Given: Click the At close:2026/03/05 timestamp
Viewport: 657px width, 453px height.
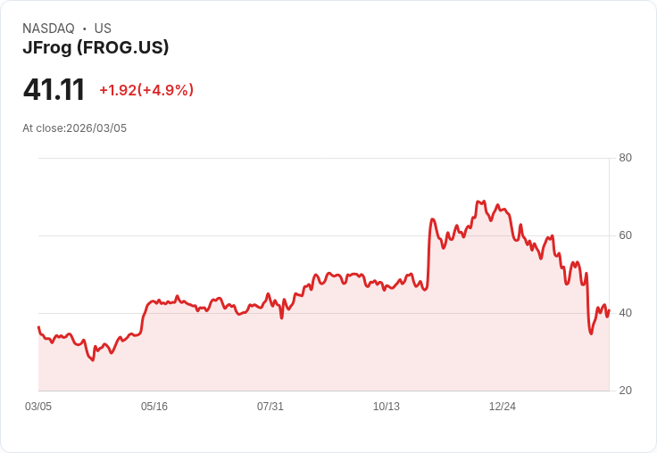Looking at the screenshot, I should pyautogui.click(x=75, y=128).
